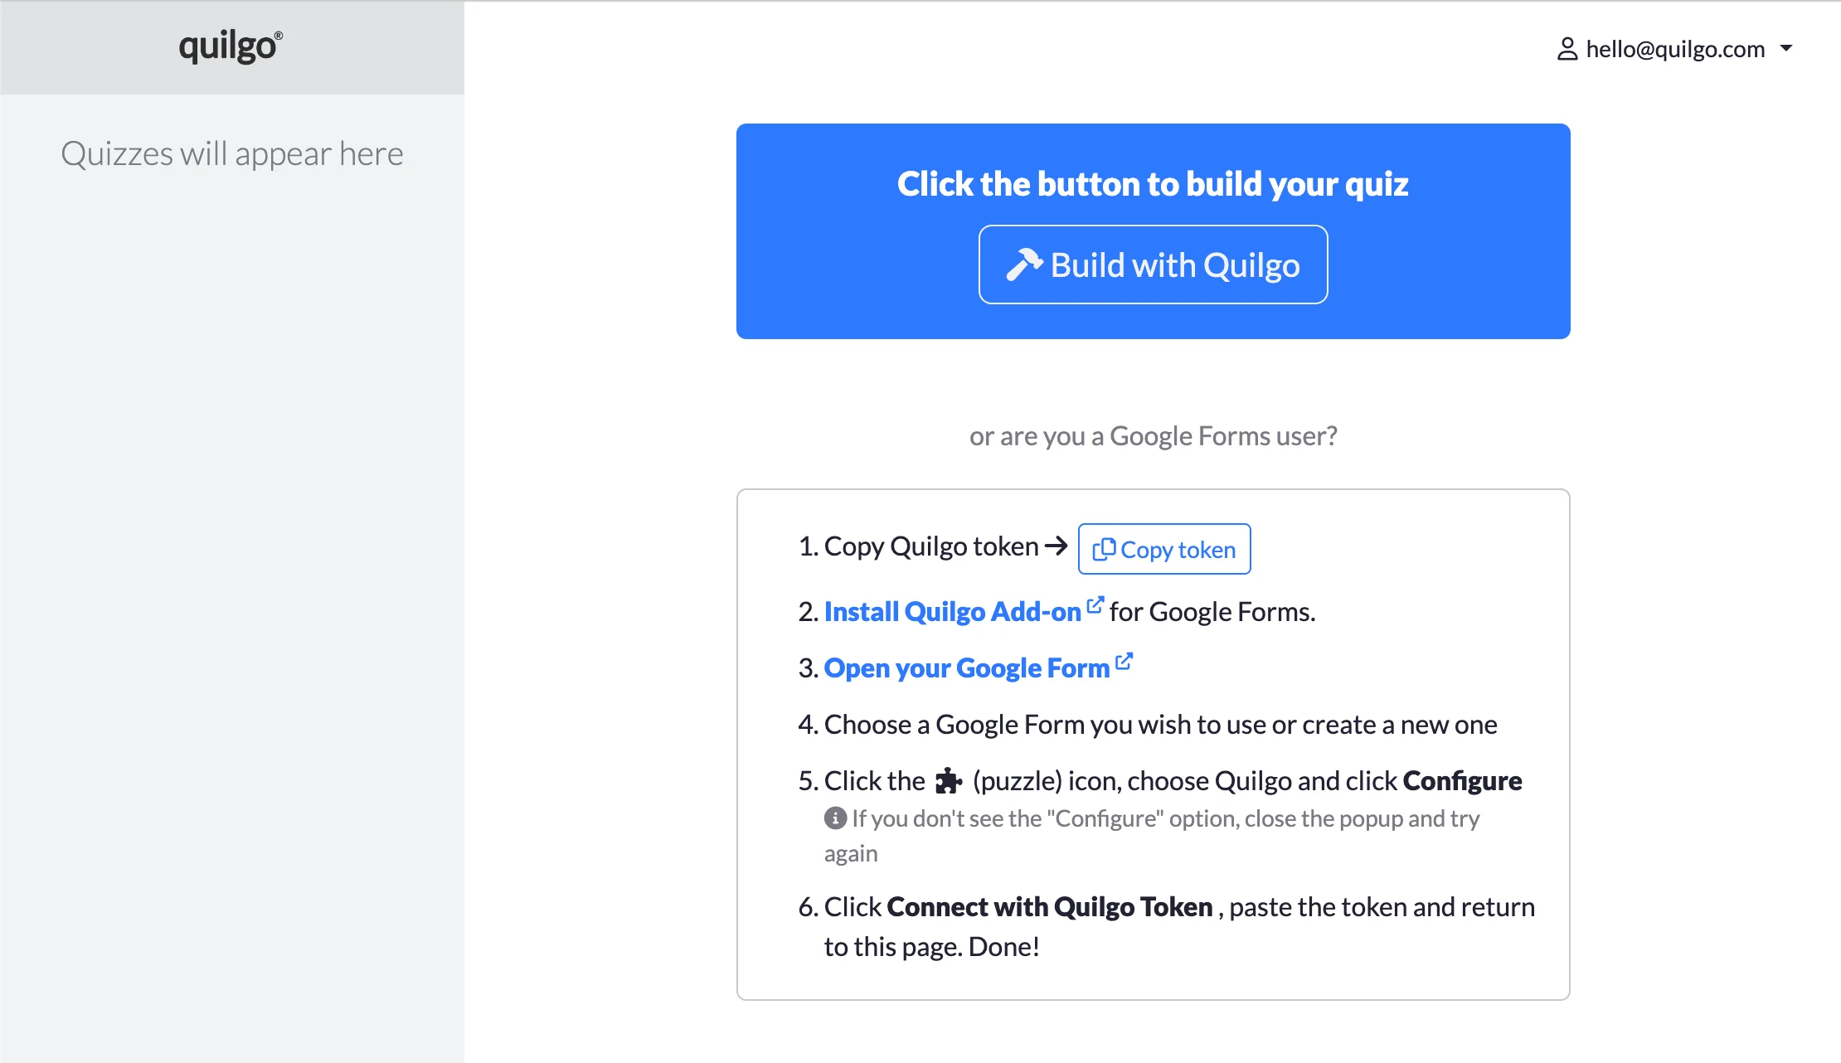Click the copy icon inside Copy token button
The image size is (1841, 1063).
(x=1104, y=548)
